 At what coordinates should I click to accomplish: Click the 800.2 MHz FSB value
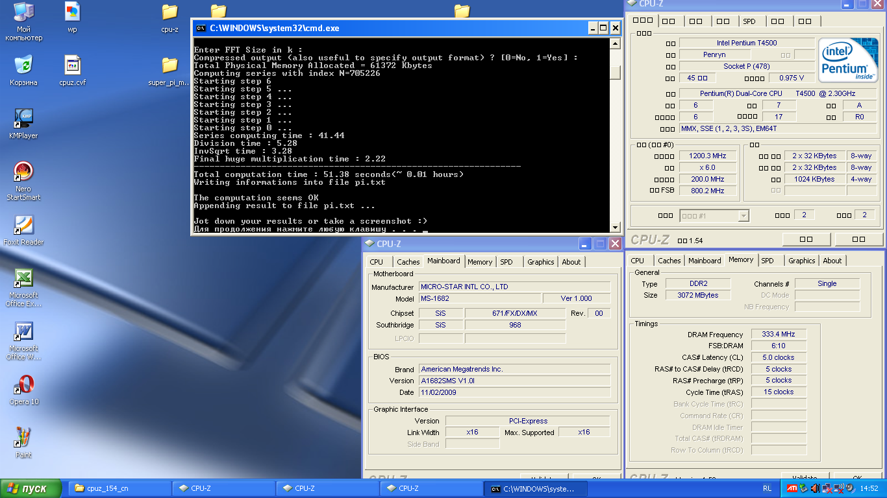tap(707, 191)
